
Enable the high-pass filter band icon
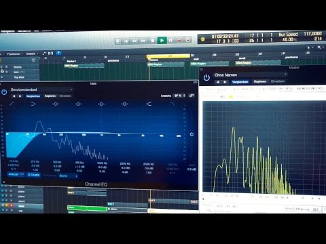(12, 104)
